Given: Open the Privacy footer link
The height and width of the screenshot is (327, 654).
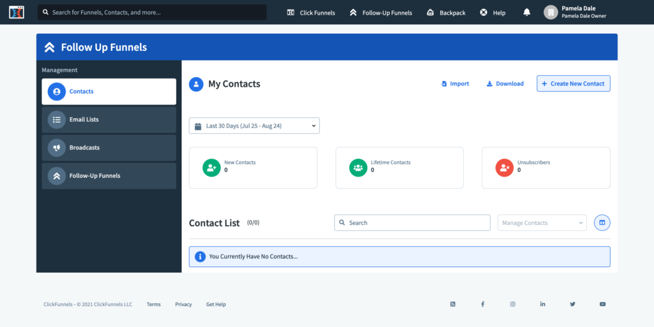Looking at the screenshot, I should (183, 304).
